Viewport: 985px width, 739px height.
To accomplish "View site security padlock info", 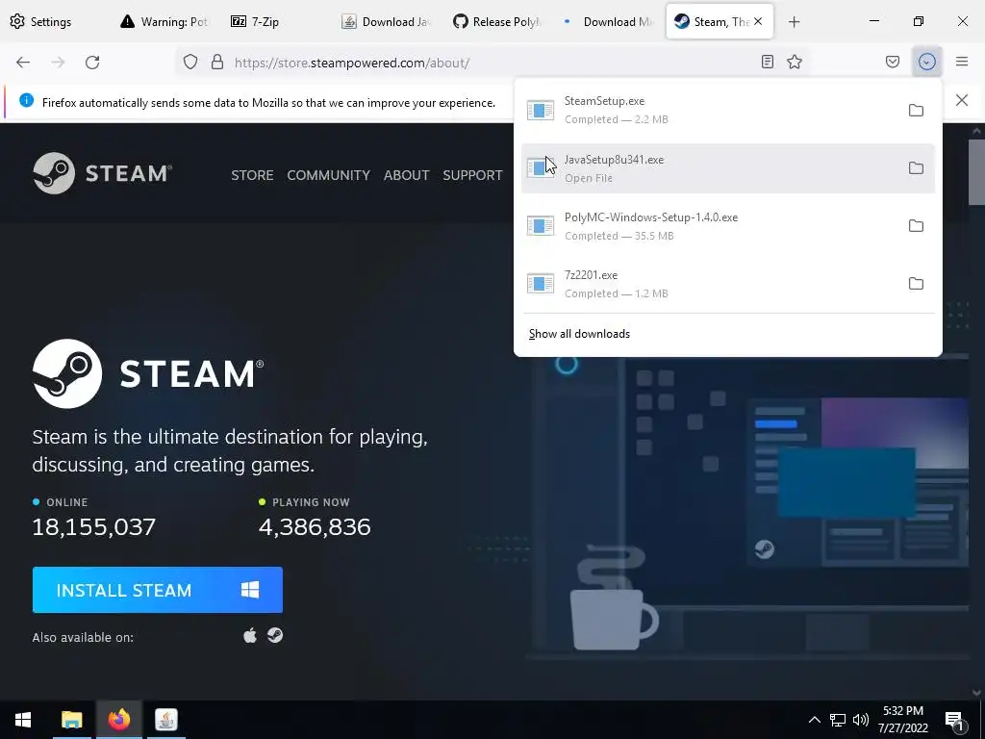I will pyautogui.click(x=217, y=63).
